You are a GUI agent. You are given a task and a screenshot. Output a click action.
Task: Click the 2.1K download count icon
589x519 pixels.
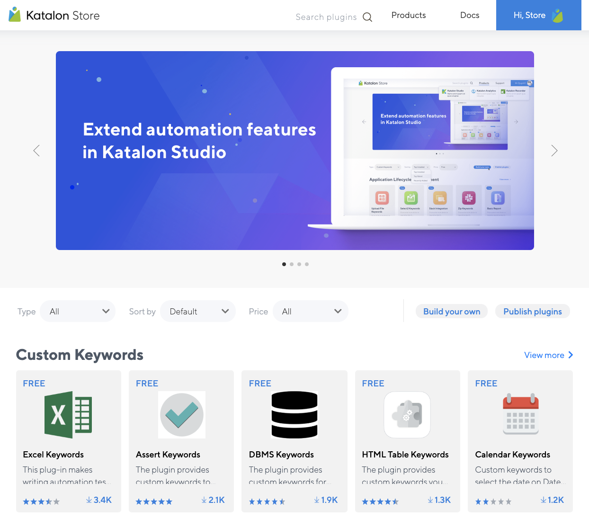click(204, 500)
